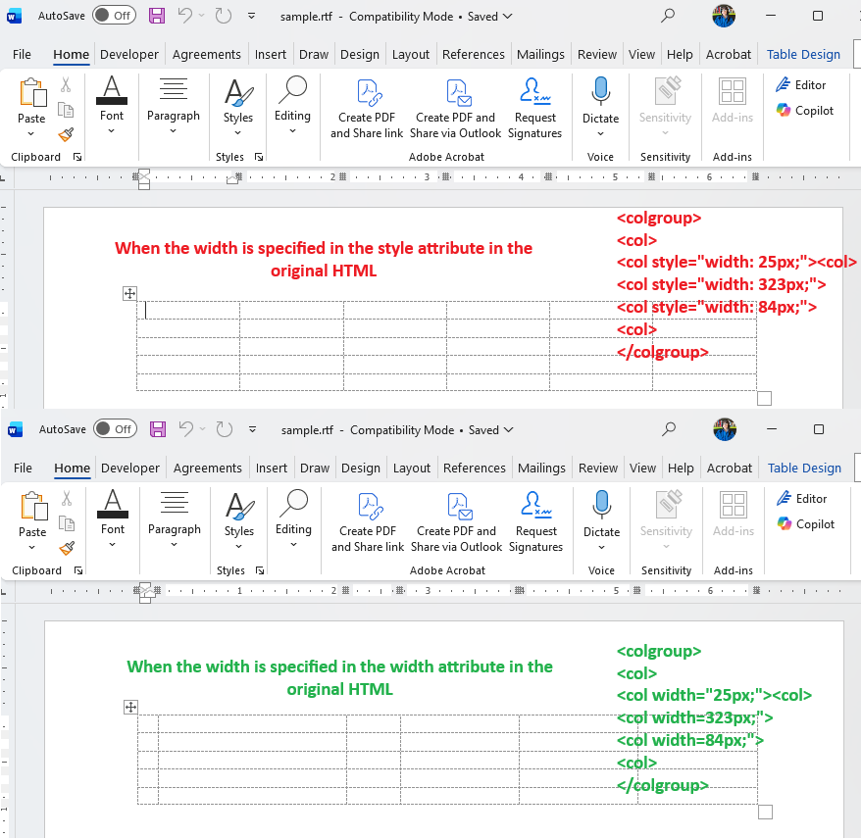The width and height of the screenshot is (861, 839).
Task: Toggle AutoSave in the top Word window
Action: pyautogui.click(x=114, y=16)
